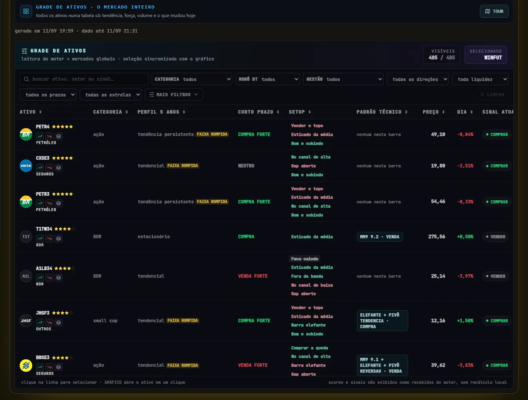Viewport: 528px width, 400px height.
Task: Click the CAIXA logo for CXSE3
Action: coord(26,166)
